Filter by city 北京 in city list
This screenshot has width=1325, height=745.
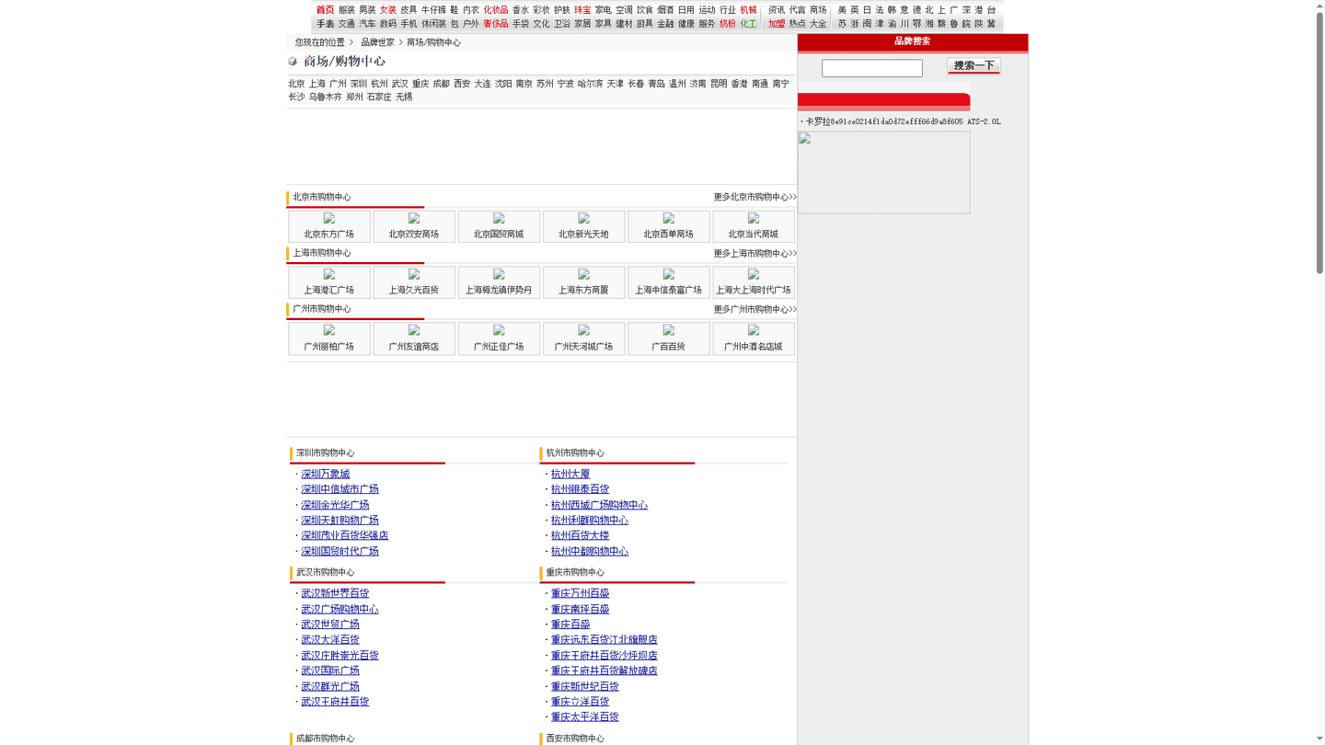pyautogui.click(x=296, y=84)
